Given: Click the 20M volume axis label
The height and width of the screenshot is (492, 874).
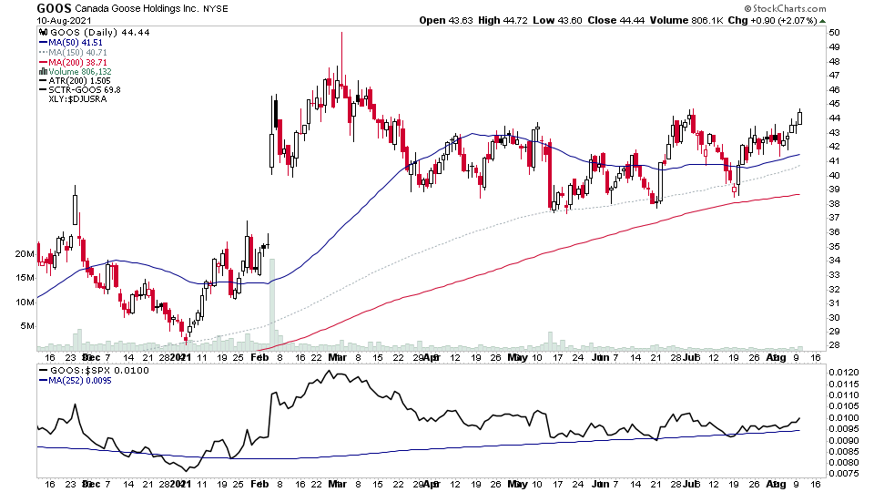Looking at the screenshot, I should pos(25,254).
